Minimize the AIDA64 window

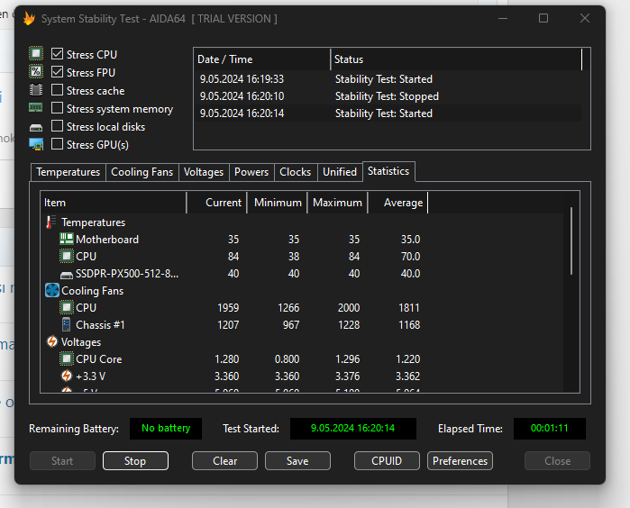(503, 18)
